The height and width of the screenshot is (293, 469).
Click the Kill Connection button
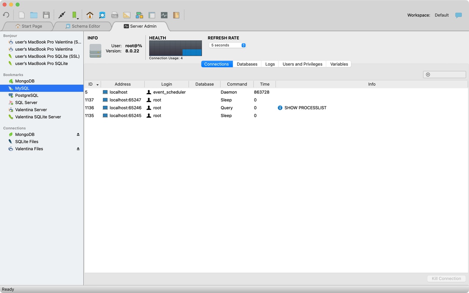(x=446, y=278)
